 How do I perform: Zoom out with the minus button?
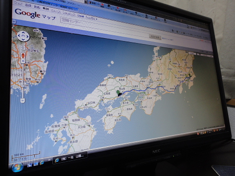23,100
